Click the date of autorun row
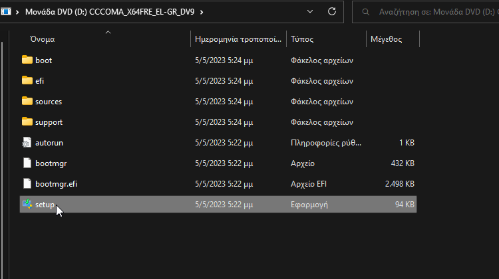Viewport: 499px width, 279px height. 224,143
